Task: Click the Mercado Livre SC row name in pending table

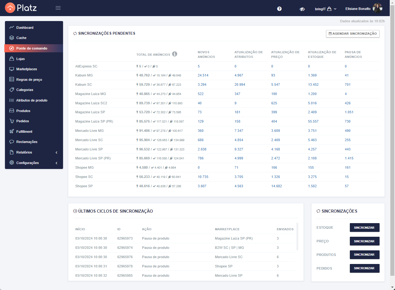Action: 89,140
